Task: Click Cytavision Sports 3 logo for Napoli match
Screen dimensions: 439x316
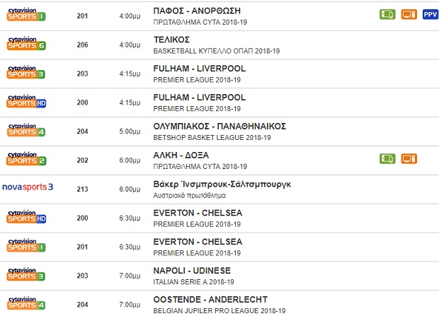Action: coord(26,274)
